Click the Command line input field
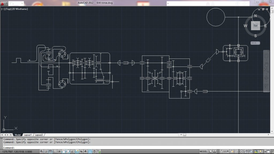274x154 pixels. click(107, 148)
